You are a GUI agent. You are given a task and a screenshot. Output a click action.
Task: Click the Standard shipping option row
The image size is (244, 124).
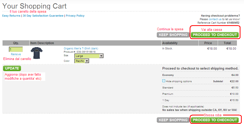tap(200, 88)
